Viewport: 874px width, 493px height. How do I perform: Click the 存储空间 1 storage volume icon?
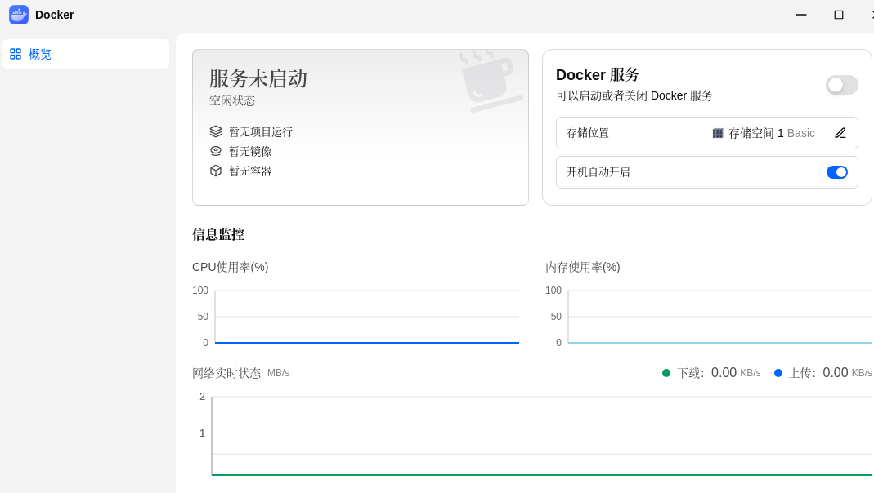click(x=718, y=133)
